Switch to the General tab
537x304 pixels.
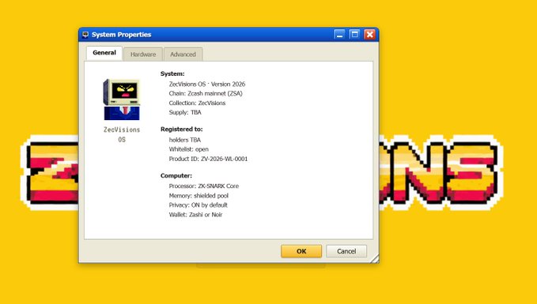104,53
